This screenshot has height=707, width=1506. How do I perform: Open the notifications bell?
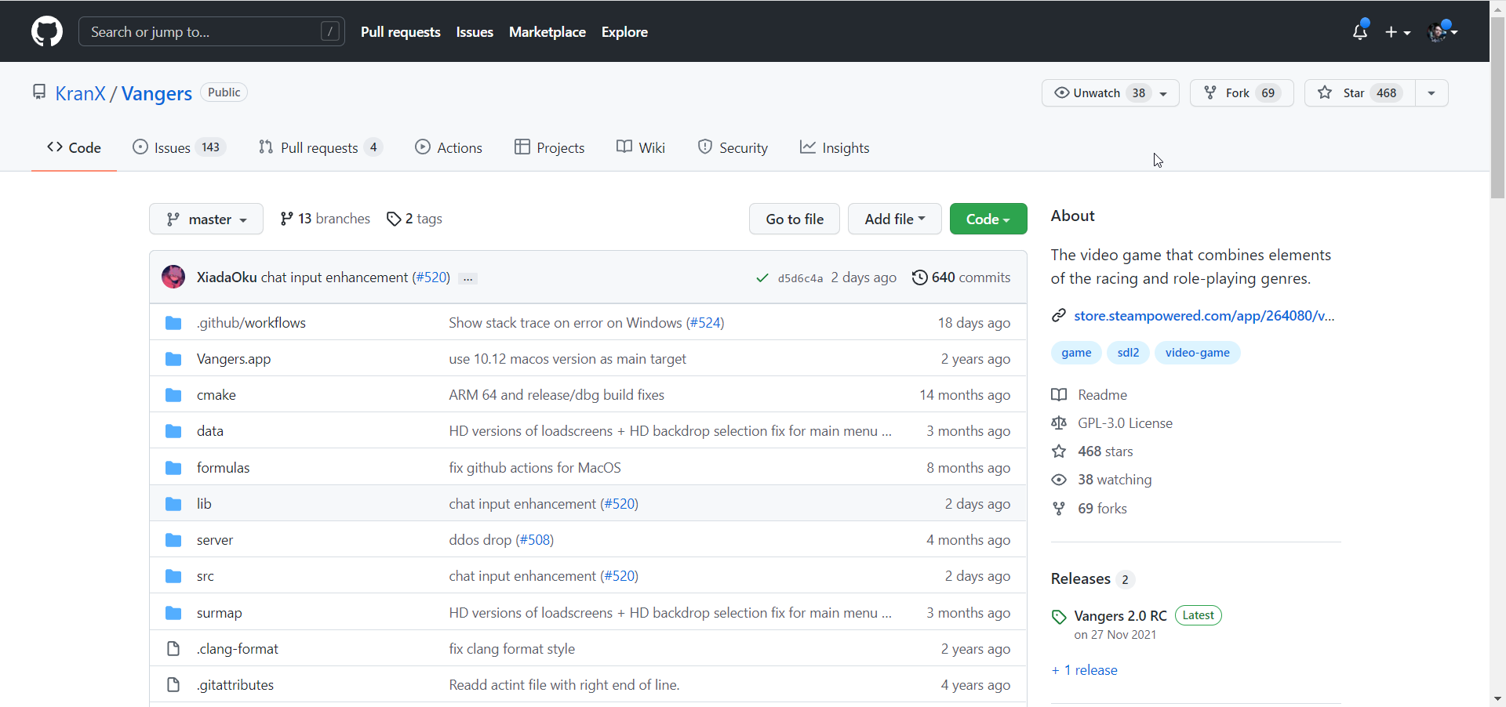click(1360, 31)
